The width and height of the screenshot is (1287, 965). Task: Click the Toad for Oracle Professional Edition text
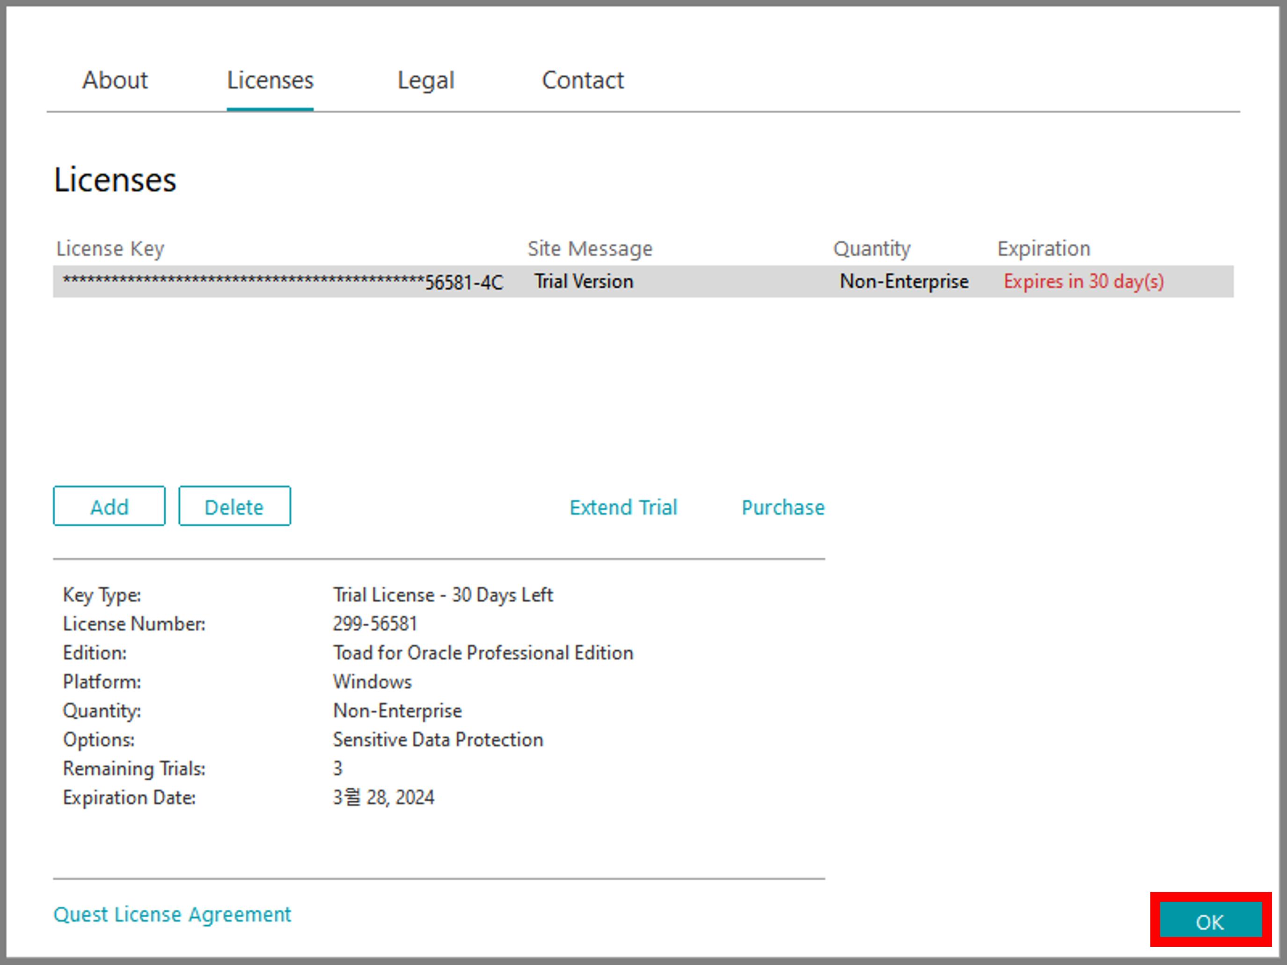pos(483,653)
